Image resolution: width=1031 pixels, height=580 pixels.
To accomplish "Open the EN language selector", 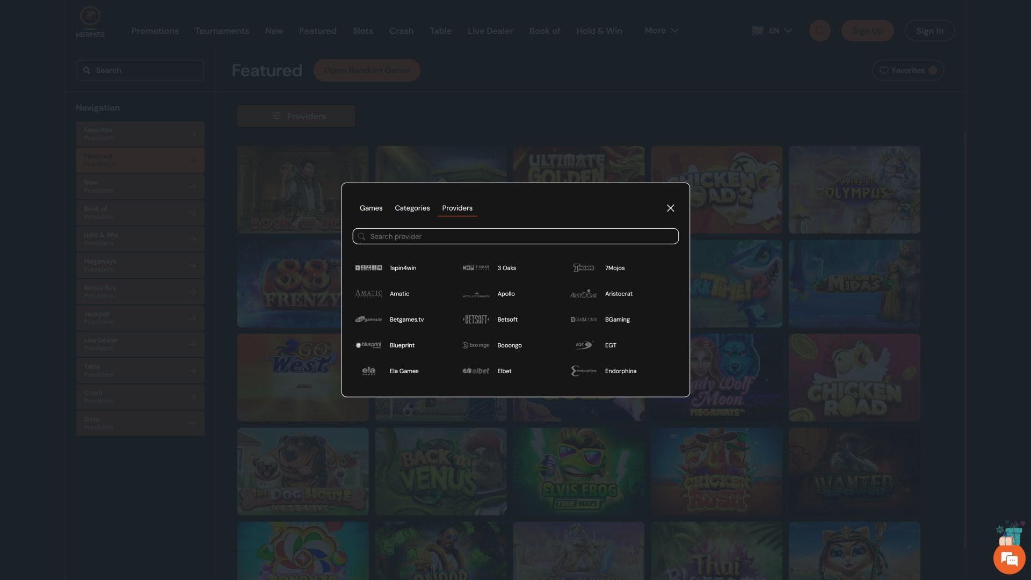I will (772, 31).
